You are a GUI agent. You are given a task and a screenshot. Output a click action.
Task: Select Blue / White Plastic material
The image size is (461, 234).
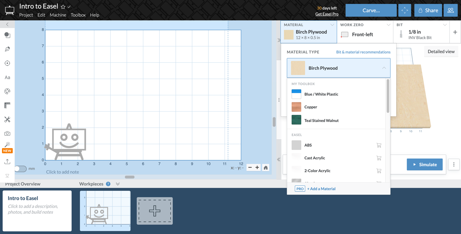336,94
